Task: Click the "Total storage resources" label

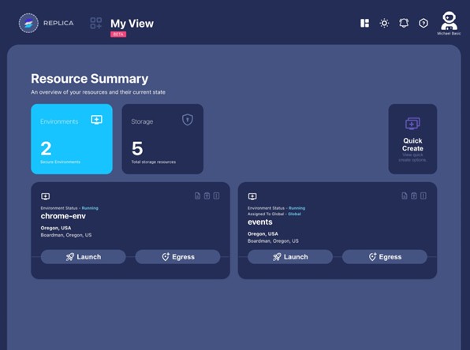Action: 154,162
